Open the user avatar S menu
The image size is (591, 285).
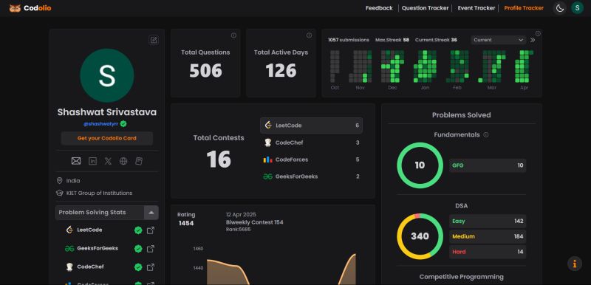pyautogui.click(x=578, y=8)
